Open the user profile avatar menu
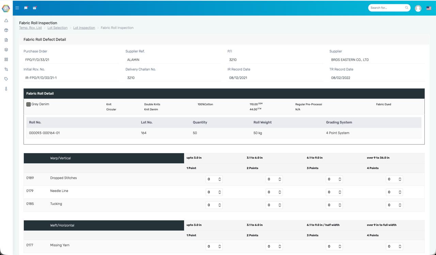436x255 pixels. coord(418,8)
